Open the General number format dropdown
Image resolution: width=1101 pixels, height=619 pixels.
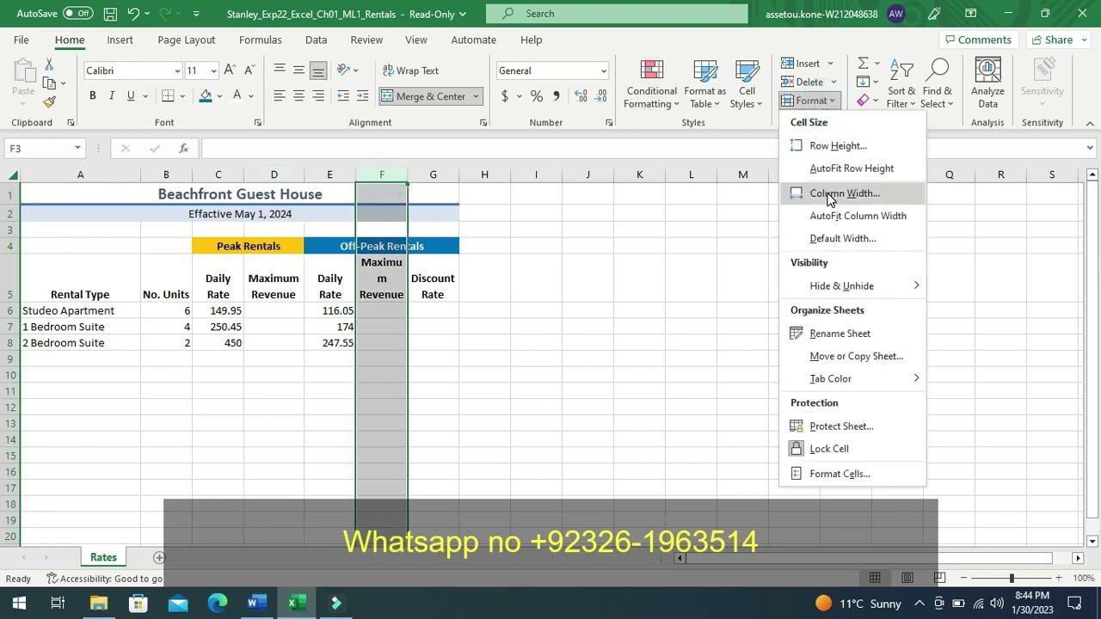(x=604, y=70)
